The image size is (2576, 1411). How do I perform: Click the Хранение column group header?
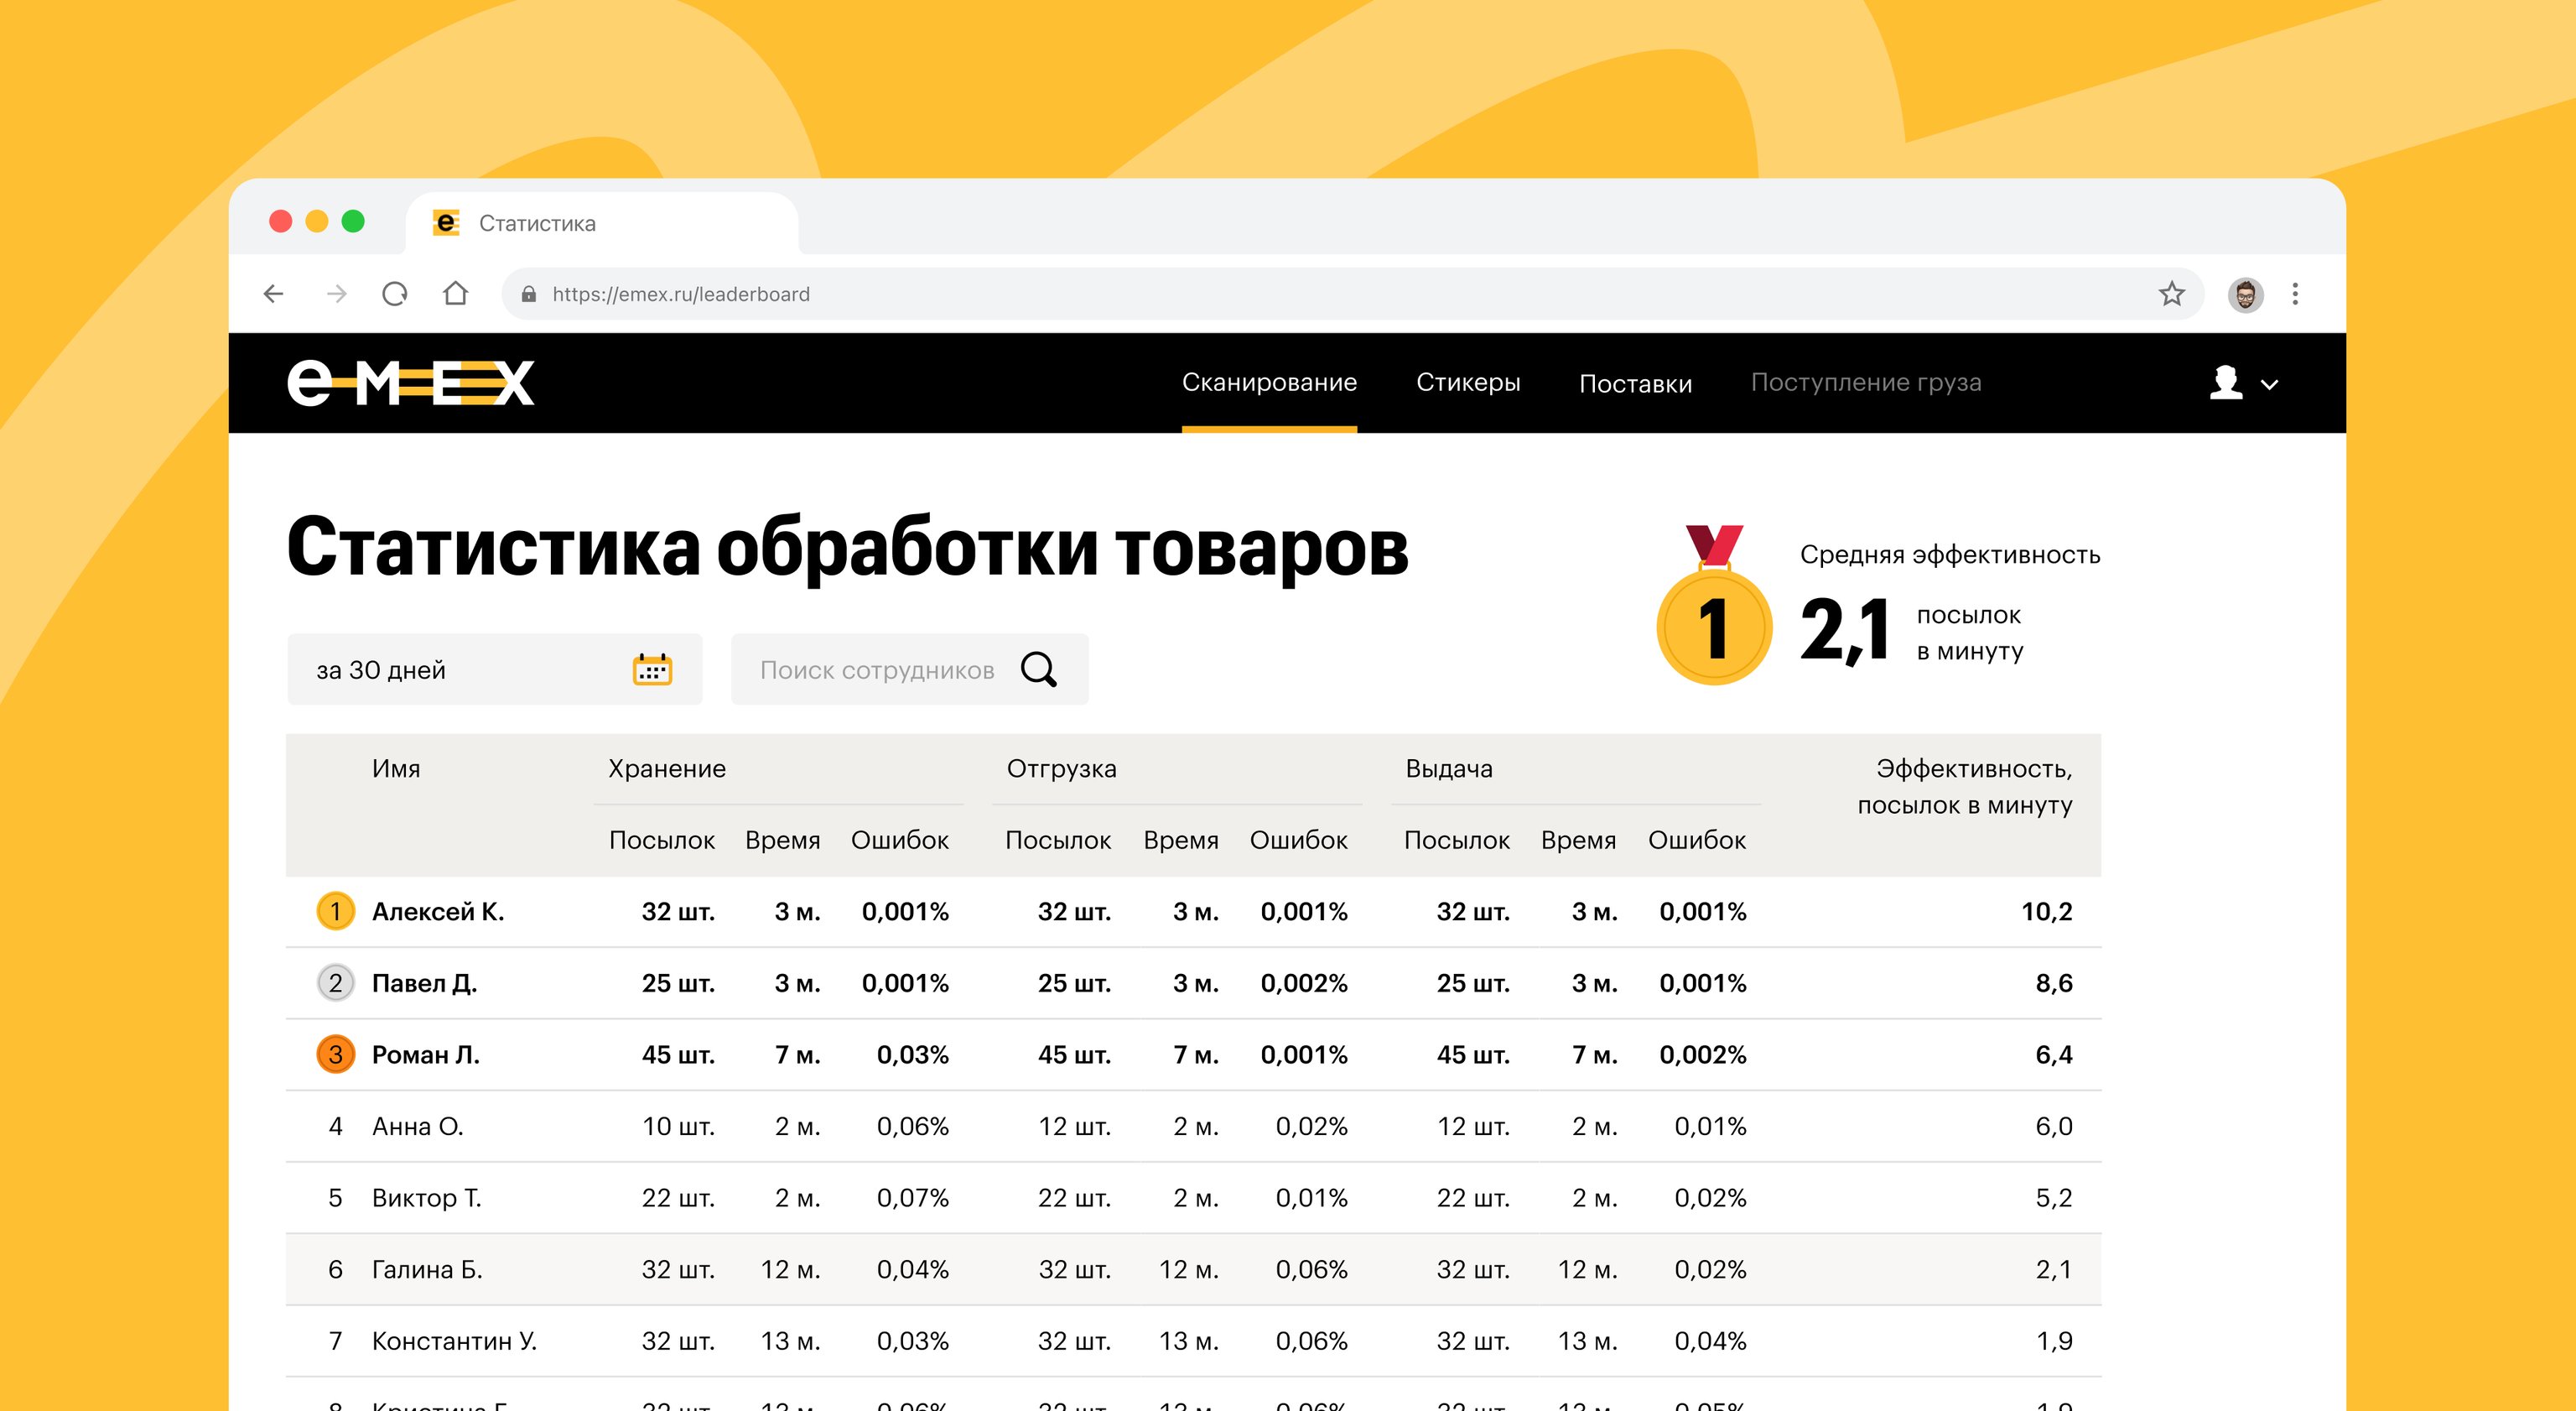tap(667, 768)
